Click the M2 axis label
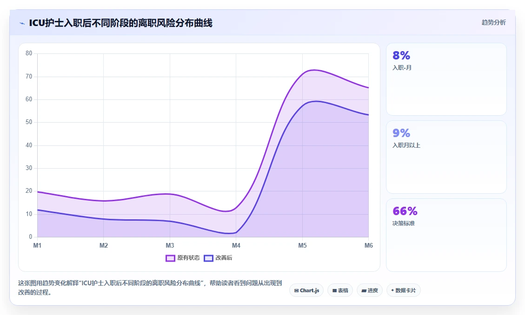This screenshot has width=525, height=315. (x=103, y=245)
